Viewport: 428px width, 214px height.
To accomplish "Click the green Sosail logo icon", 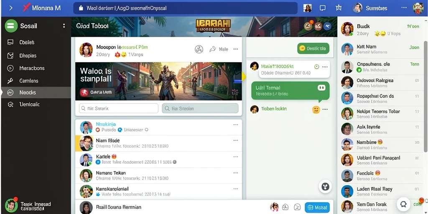I will pos(11,26).
